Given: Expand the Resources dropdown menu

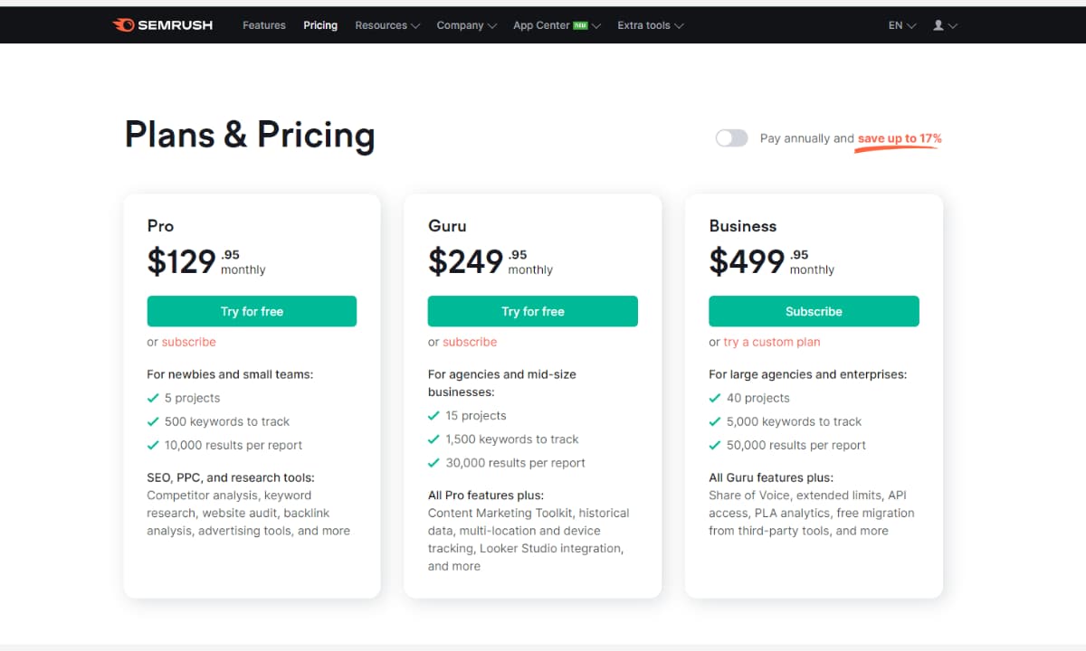Looking at the screenshot, I should [x=387, y=25].
